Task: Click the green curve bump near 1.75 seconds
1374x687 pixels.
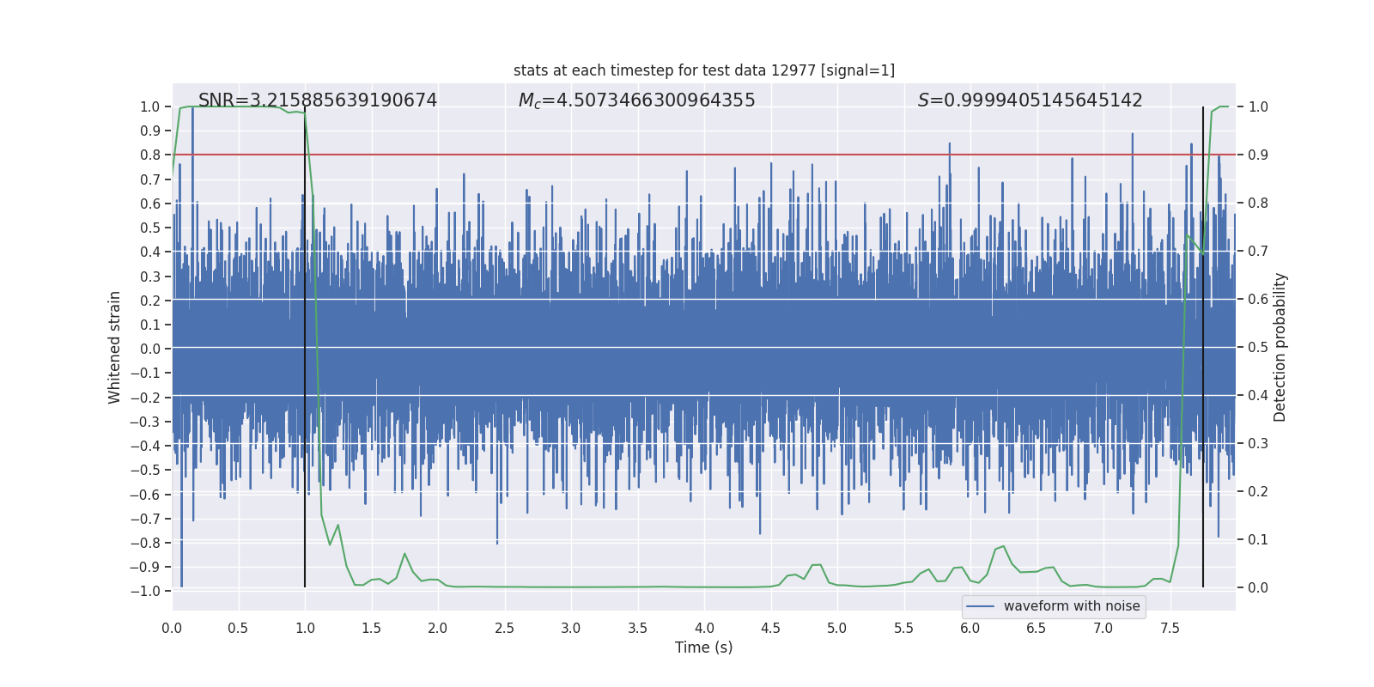Action: coord(404,554)
